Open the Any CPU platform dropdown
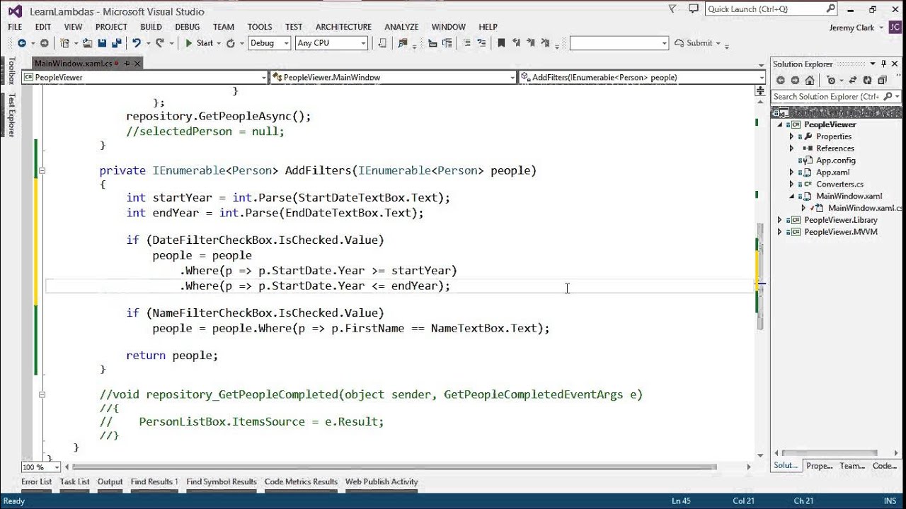906x509 pixels. (x=331, y=43)
